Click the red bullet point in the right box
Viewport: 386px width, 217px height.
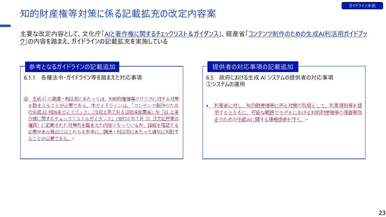coord(207,106)
